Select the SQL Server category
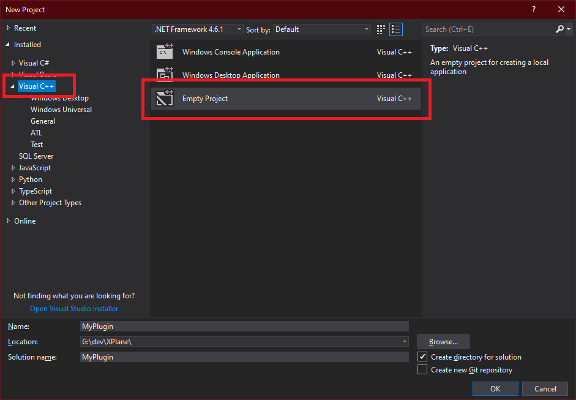The height and width of the screenshot is (400, 576). point(36,156)
